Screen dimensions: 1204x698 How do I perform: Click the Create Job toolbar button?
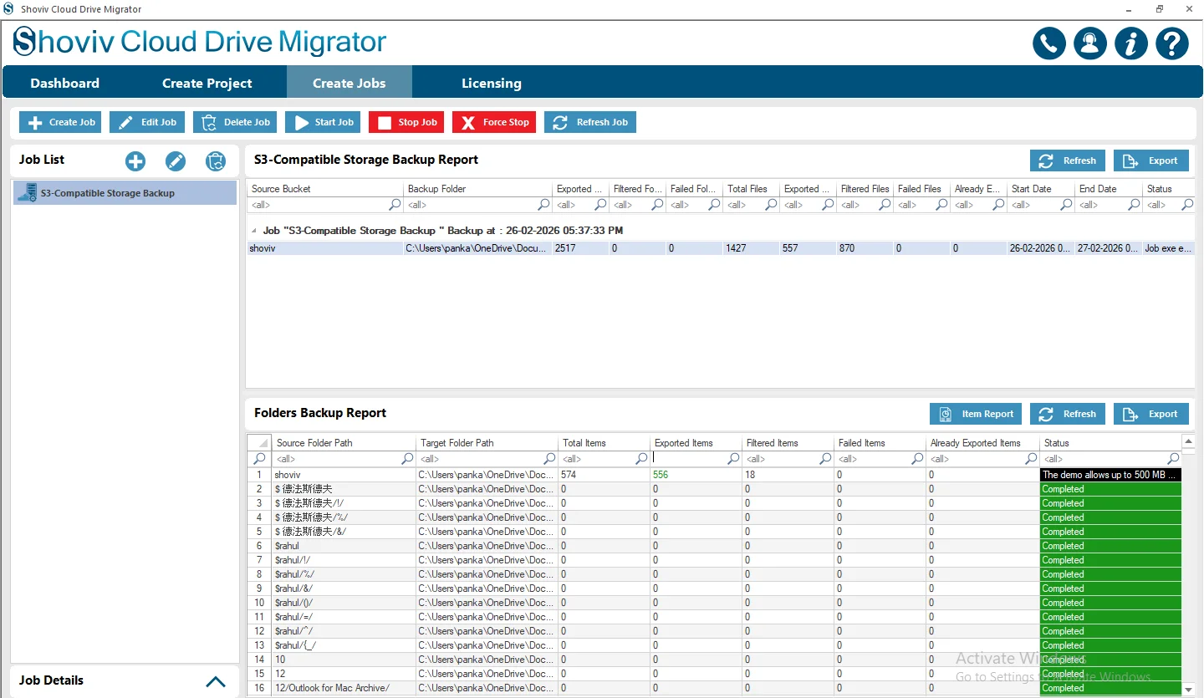61,122
